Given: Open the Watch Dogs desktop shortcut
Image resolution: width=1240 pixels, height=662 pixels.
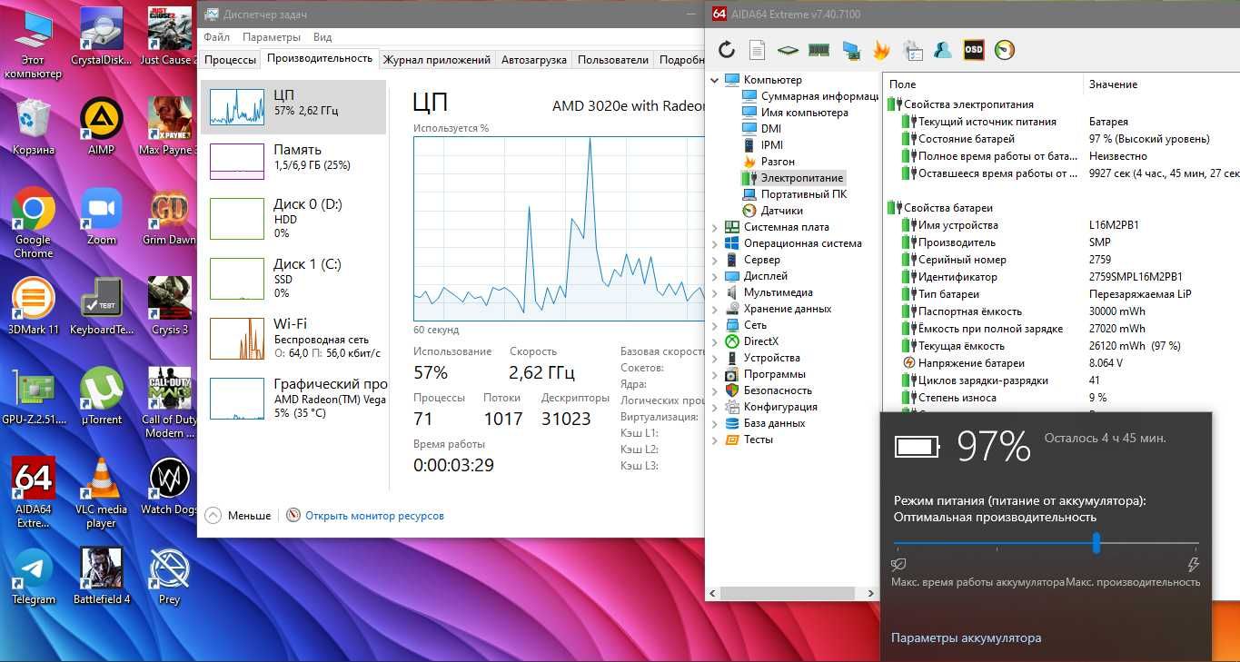Looking at the screenshot, I should tap(170, 487).
